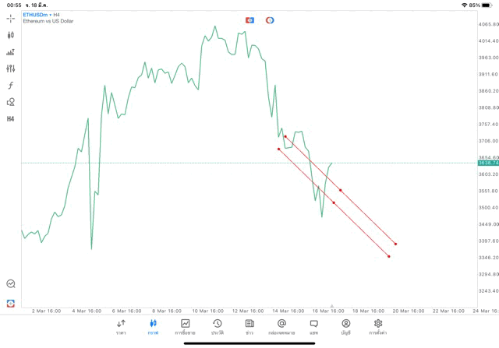This screenshot has height=348, width=499.
Task: Go to the ประวัติ (History) tab
Action: coord(217,327)
